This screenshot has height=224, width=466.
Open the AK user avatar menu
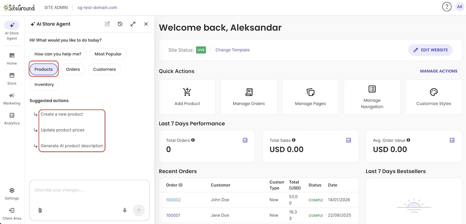tap(459, 7)
